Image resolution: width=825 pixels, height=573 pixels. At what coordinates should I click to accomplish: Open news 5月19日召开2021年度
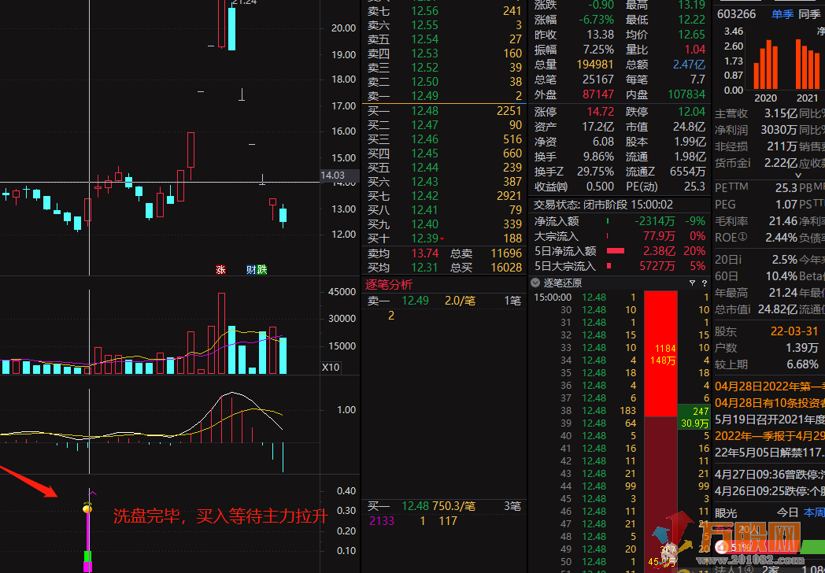769,420
